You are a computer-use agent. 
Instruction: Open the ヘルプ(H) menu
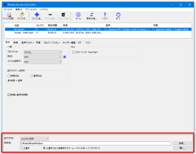(x=44, y=9)
